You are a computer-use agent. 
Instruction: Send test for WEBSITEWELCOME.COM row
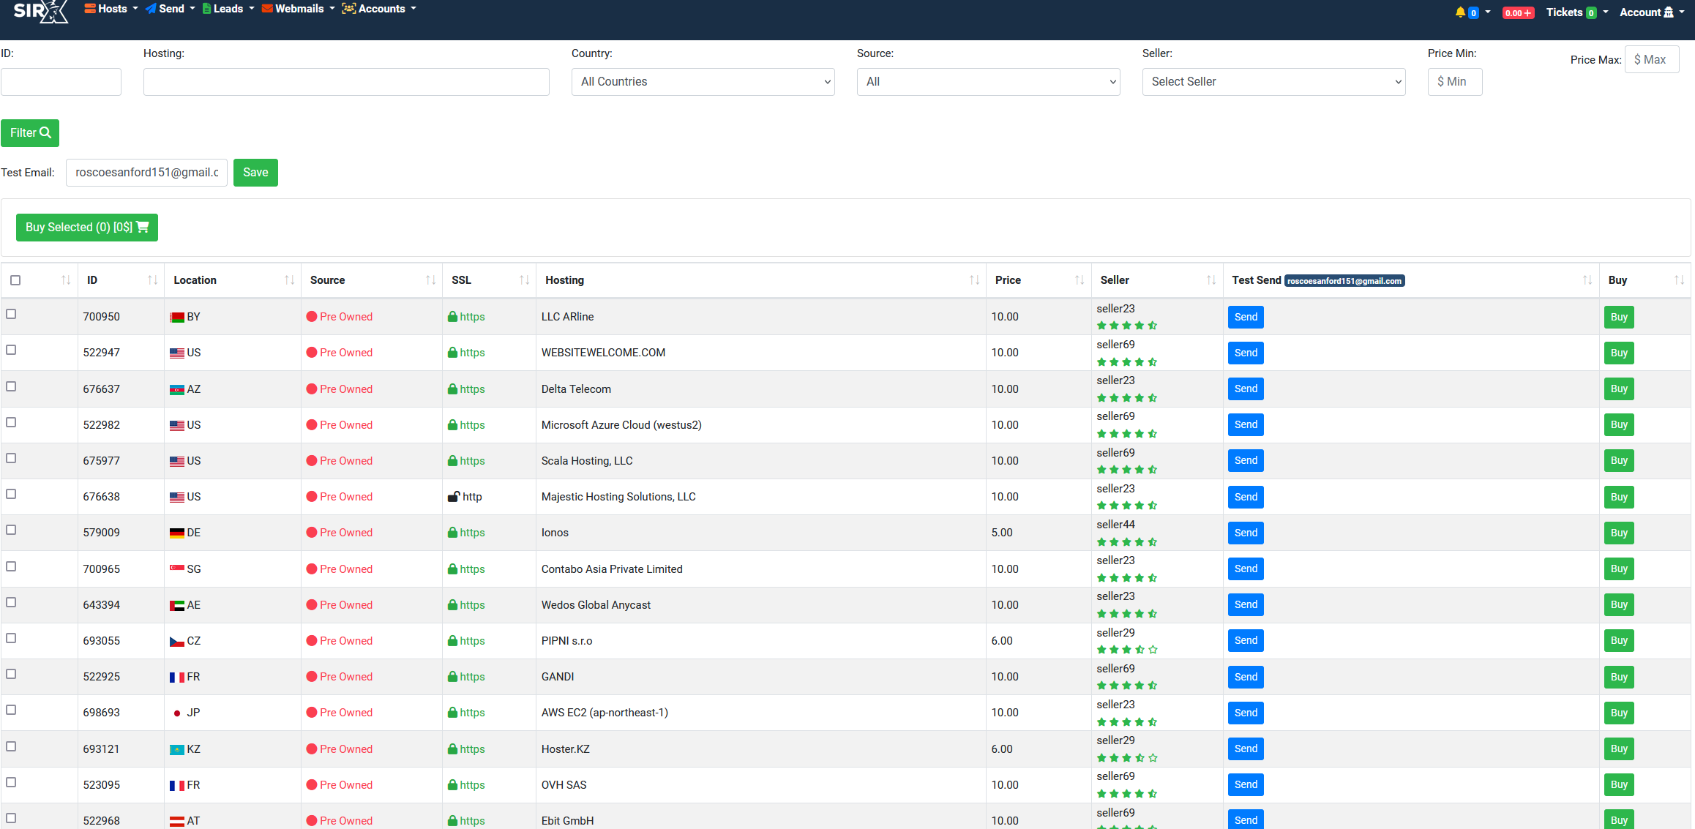point(1246,353)
